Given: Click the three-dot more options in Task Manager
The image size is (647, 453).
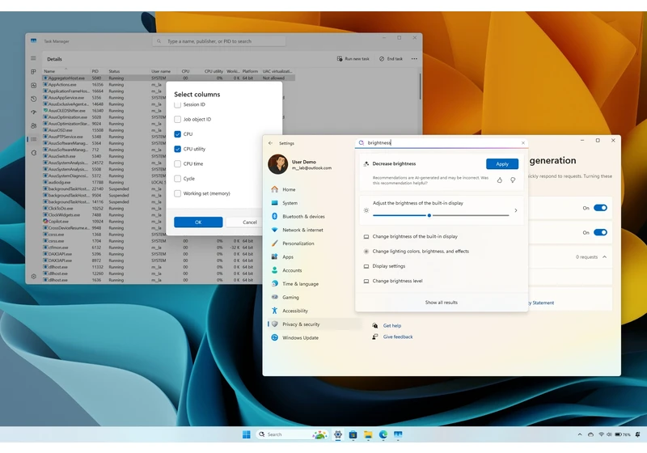Looking at the screenshot, I should point(414,58).
